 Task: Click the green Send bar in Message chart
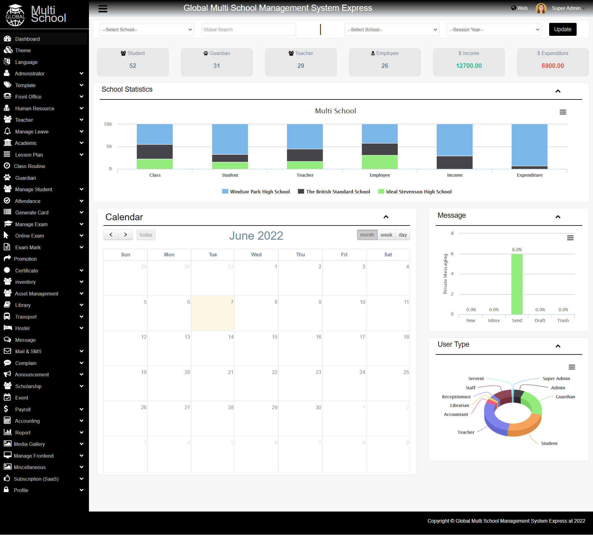click(x=517, y=284)
